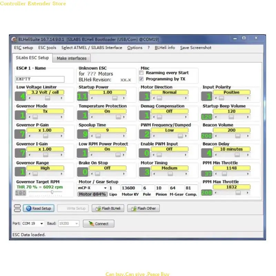Adjust Governor Target RPM slider handle
The height and width of the screenshot is (276, 276).
click(x=52, y=192)
